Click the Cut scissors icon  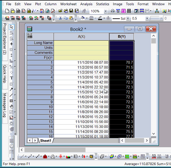click(x=60, y=18)
